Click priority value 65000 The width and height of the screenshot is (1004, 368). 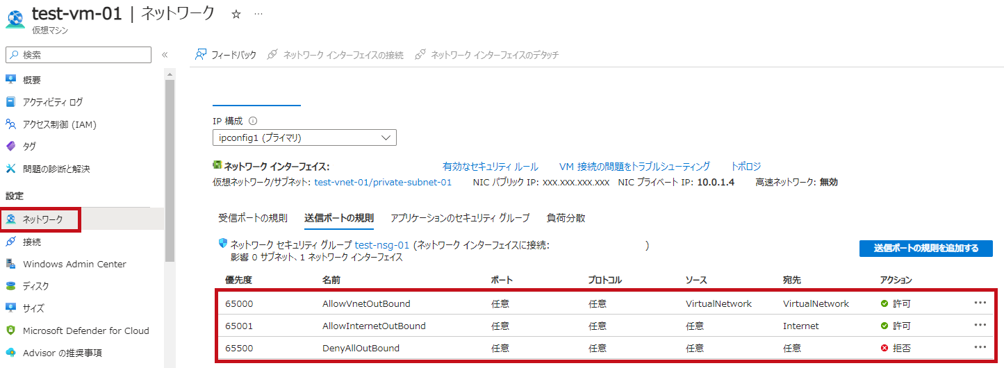(240, 303)
